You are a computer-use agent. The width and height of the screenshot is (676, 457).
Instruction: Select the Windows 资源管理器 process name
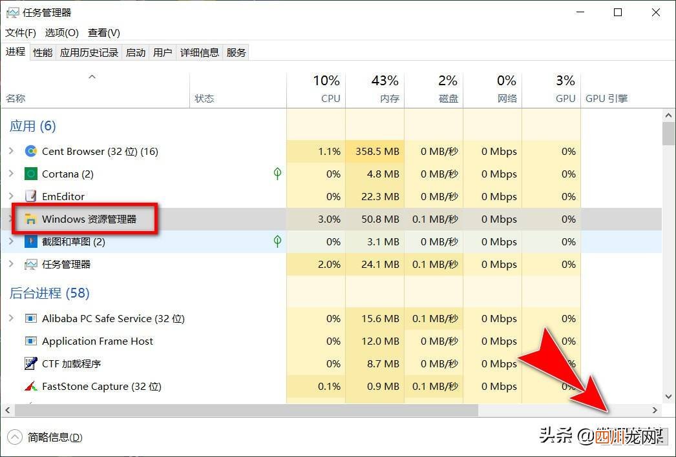coord(89,219)
